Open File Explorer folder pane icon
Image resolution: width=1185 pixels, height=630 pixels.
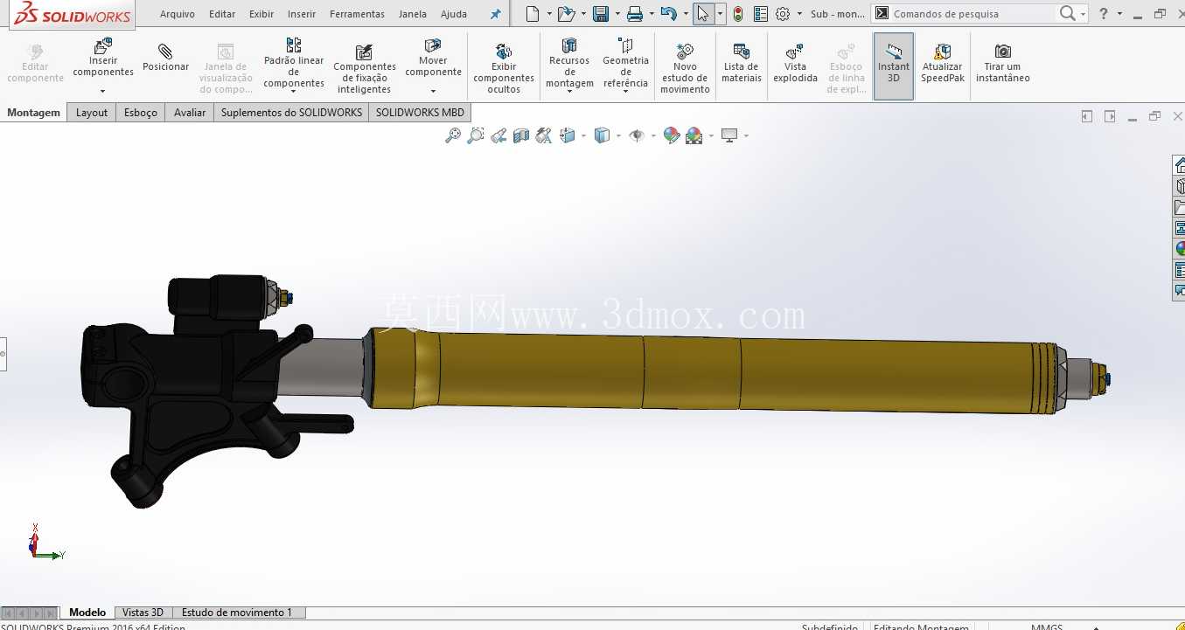coord(1179,207)
